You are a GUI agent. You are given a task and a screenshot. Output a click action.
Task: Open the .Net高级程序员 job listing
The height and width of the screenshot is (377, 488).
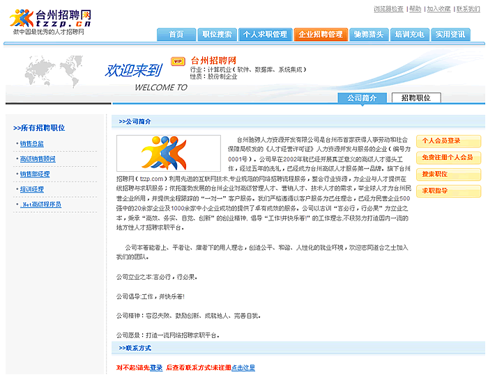click(40, 204)
